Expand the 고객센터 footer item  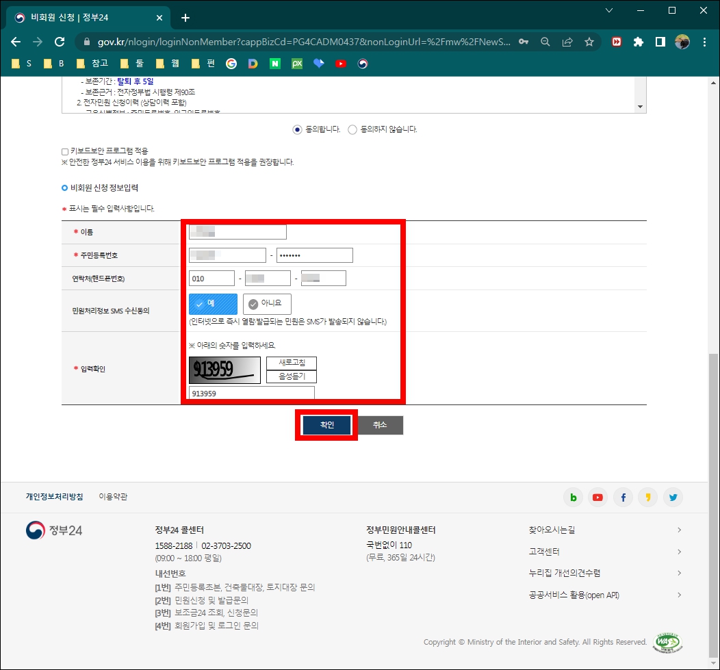(605, 552)
